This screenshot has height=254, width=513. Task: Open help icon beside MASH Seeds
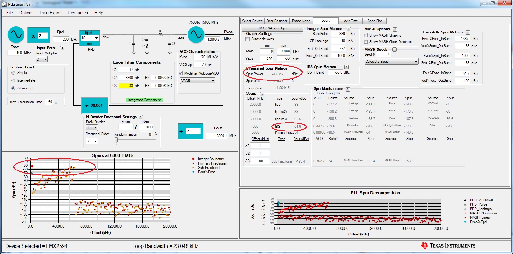click(395, 50)
